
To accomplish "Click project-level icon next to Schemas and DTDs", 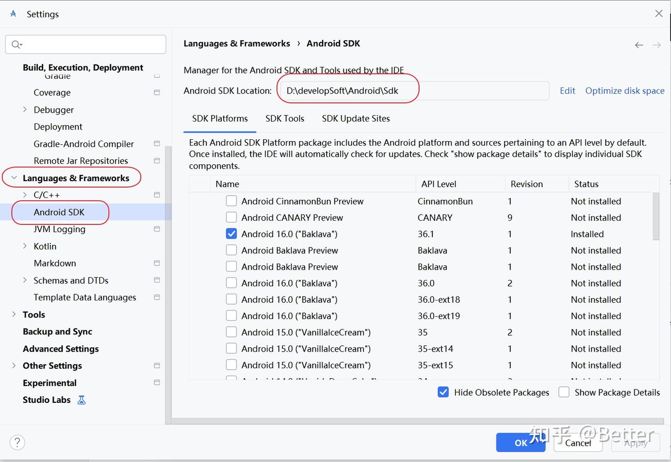I will click(157, 280).
